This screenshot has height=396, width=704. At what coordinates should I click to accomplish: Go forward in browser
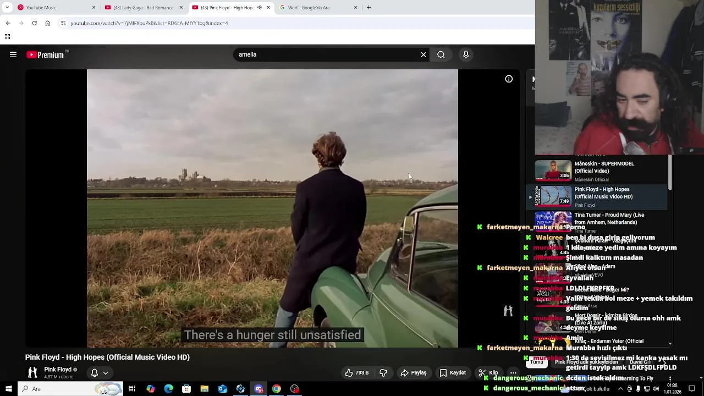pyautogui.click(x=21, y=23)
